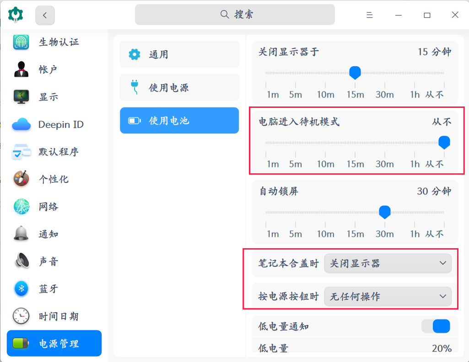Maximize the control center window

[427, 15]
